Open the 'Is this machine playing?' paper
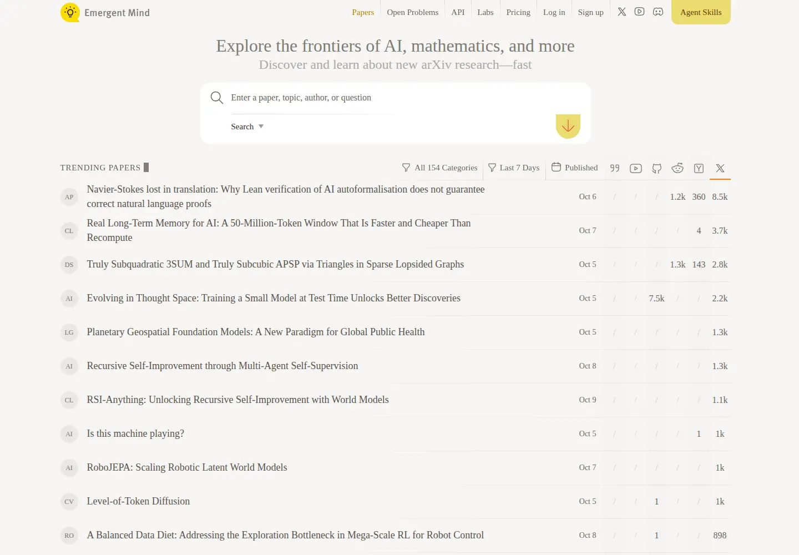 (x=135, y=433)
